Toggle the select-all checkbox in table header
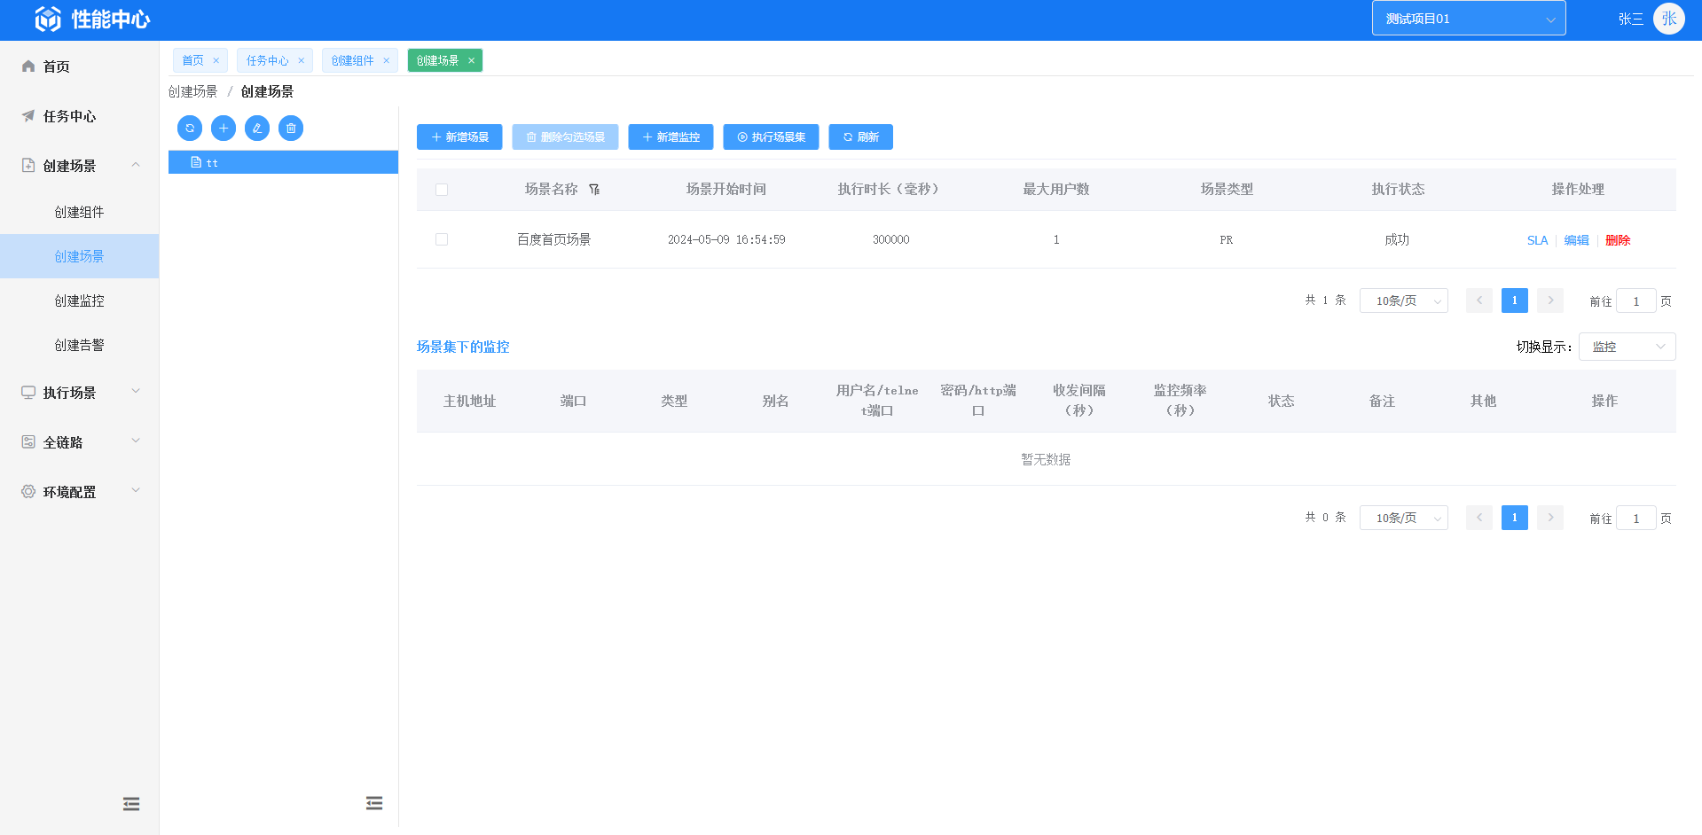The height and width of the screenshot is (835, 1702). (x=442, y=190)
